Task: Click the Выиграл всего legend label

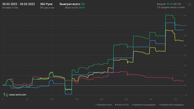Action: point(105,105)
